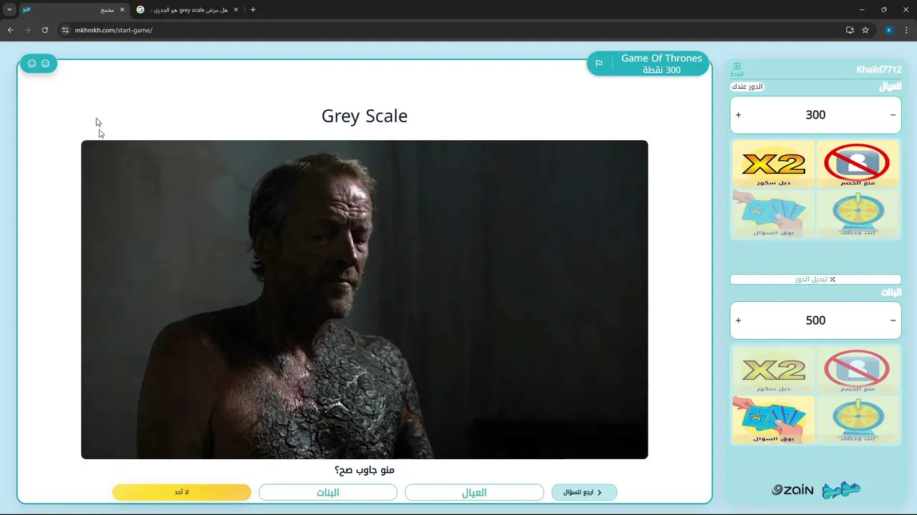The width and height of the screenshot is (917, 515).
Task: Click the blue mkhmkh logo beside Zain
Action: 841,490
